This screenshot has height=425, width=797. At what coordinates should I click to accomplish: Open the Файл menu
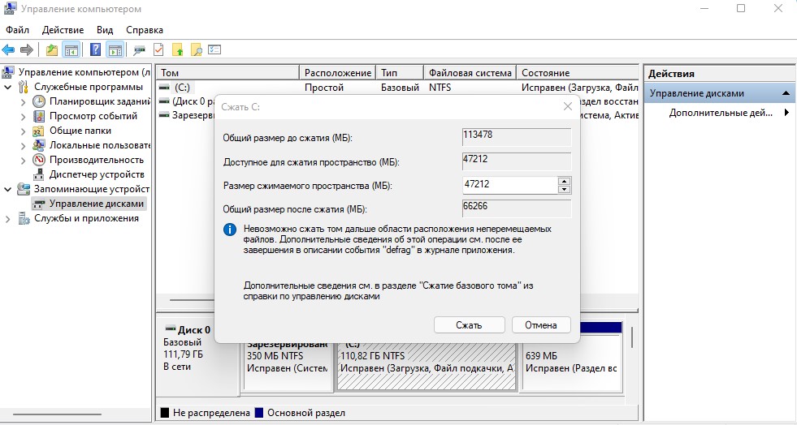[17, 30]
